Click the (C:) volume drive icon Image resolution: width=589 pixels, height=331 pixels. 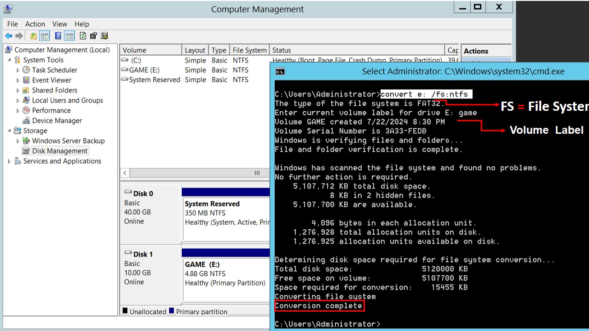[125, 60]
